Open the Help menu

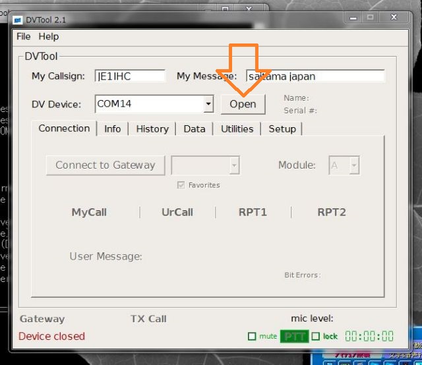click(48, 36)
